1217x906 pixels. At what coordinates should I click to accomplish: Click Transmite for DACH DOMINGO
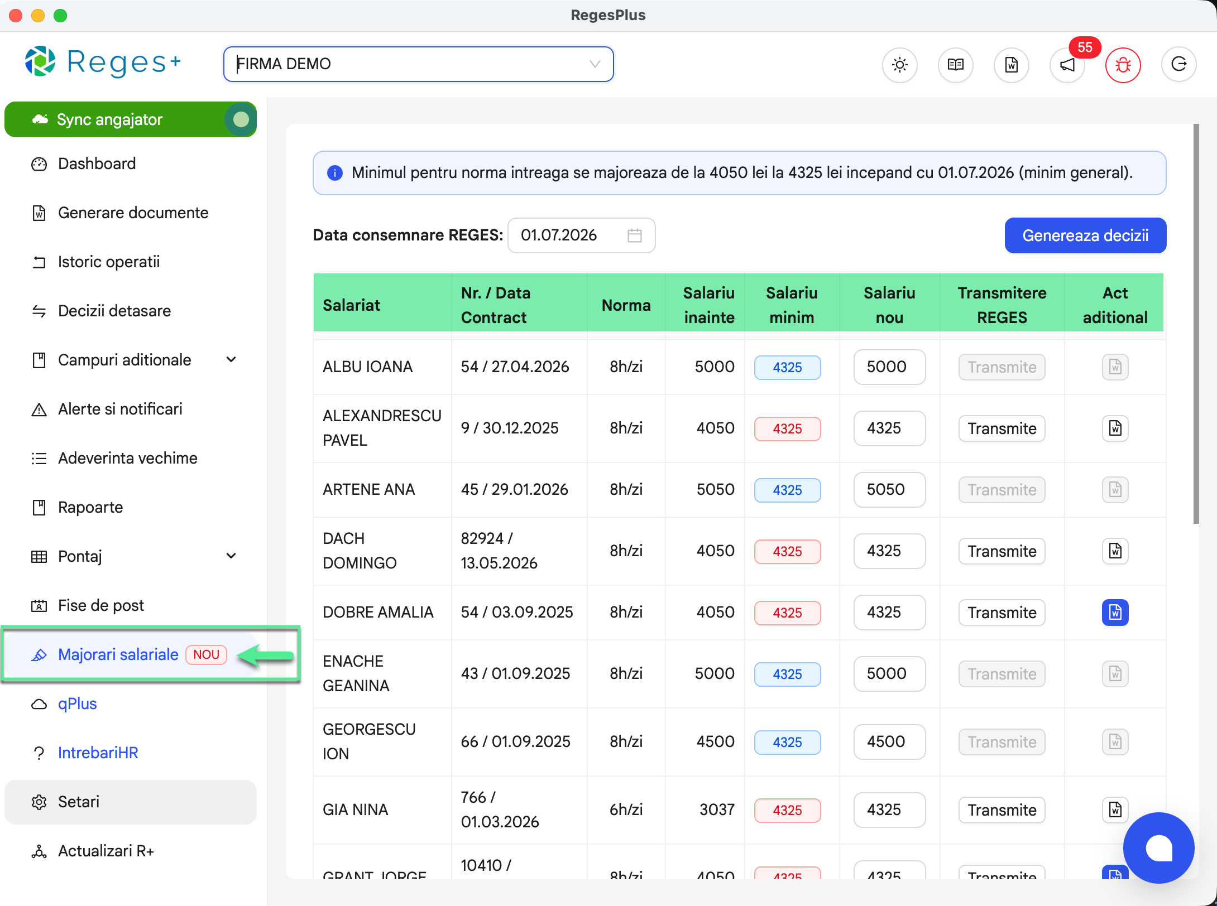pyautogui.click(x=1002, y=551)
